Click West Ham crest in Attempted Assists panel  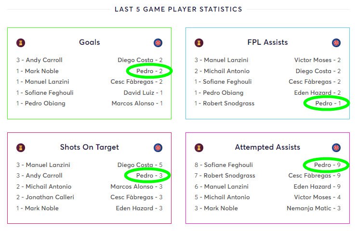[x=199, y=148]
